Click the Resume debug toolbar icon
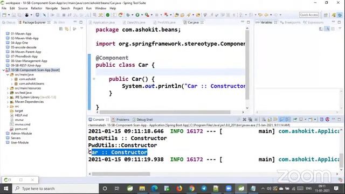The width and height of the screenshot is (345, 194). coord(52,15)
